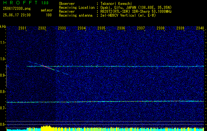Image resolution: width=207 pixels, height=131 pixels.
Task: Click the kHz axis unit label
Action: pos(3,27)
